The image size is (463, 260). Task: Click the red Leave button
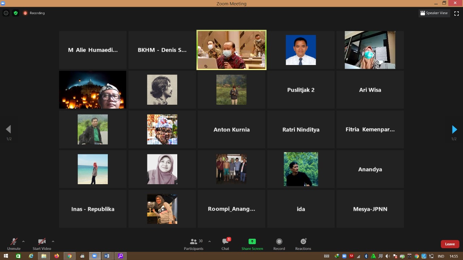tap(450, 244)
